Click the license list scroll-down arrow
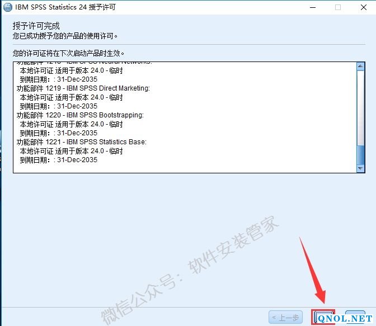Viewport: 376px width, 326px height. (360, 168)
